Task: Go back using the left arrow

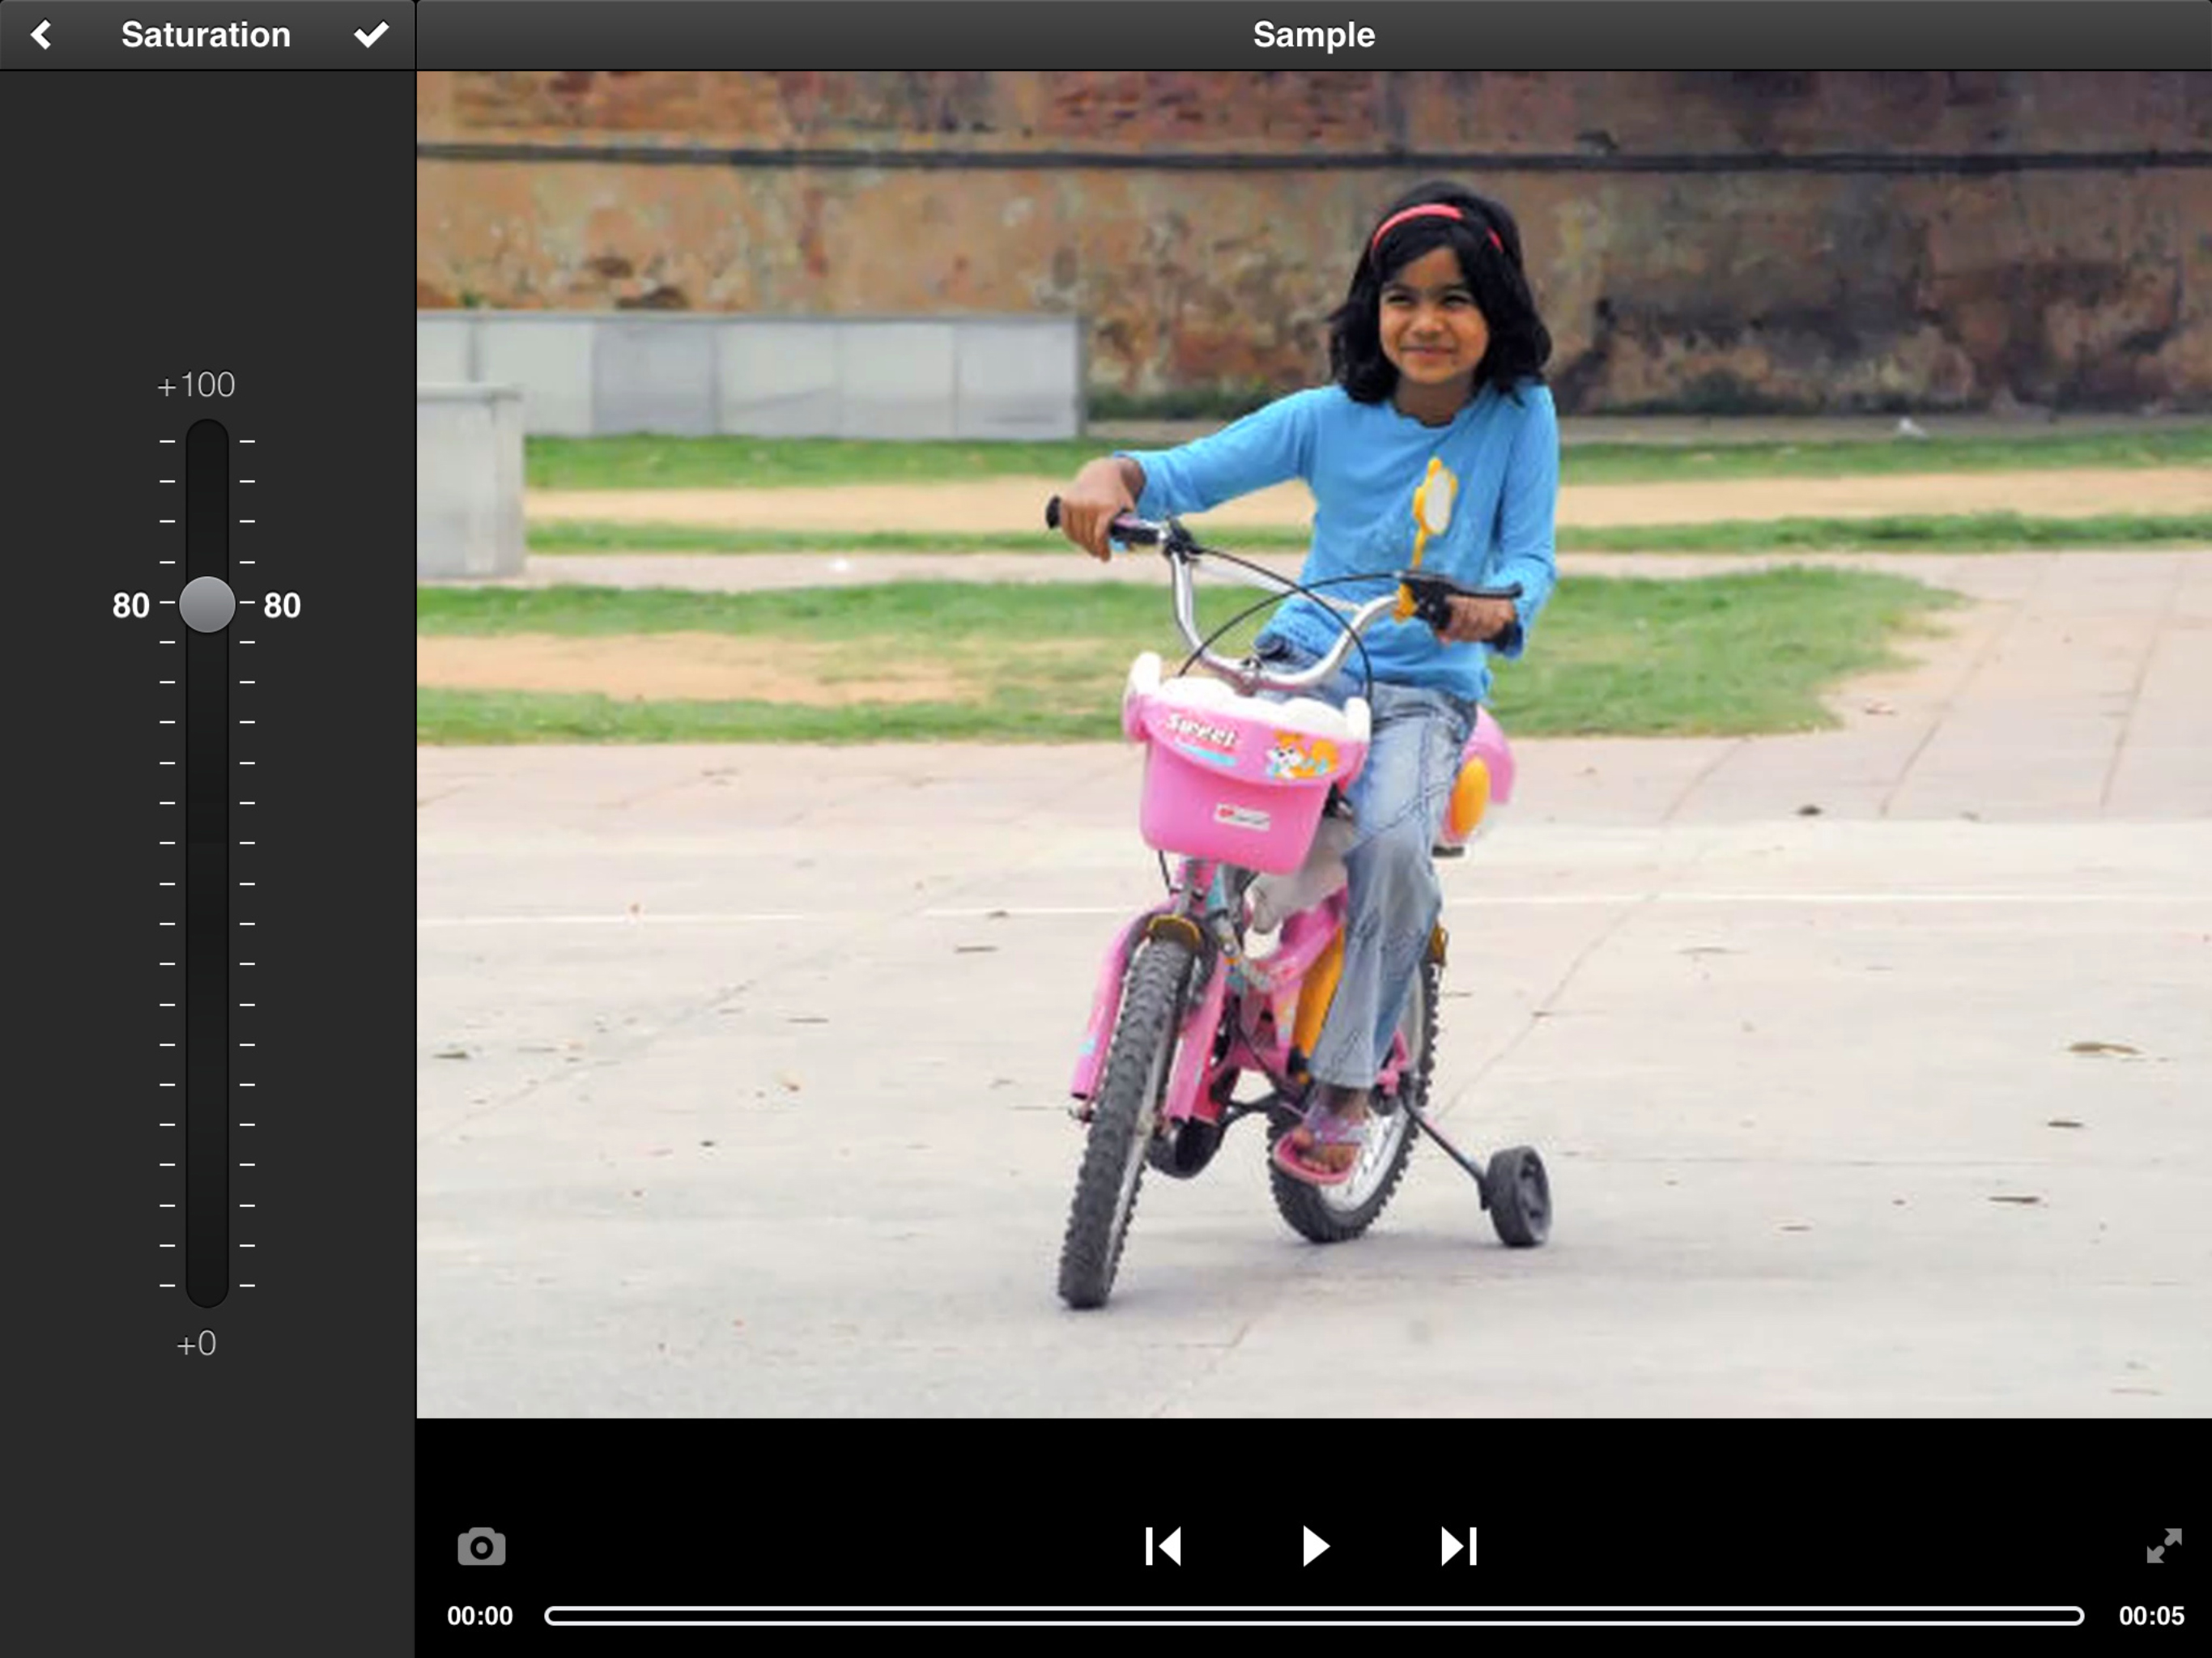Action: tap(41, 35)
